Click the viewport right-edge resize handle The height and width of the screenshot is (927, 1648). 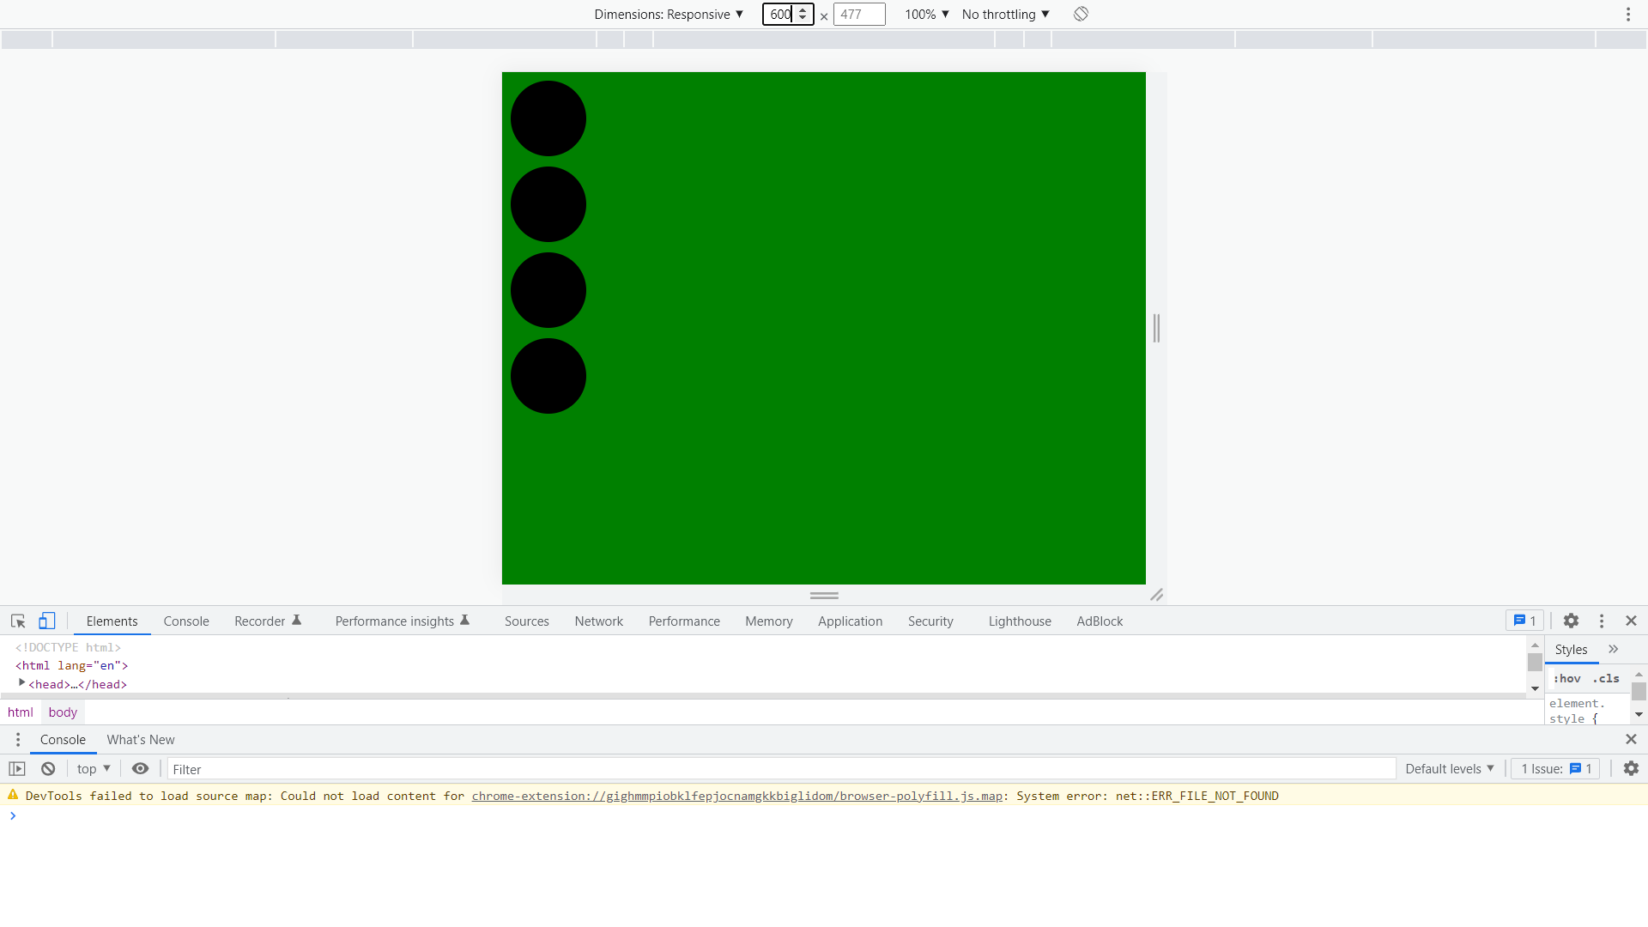pos(1156,328)
